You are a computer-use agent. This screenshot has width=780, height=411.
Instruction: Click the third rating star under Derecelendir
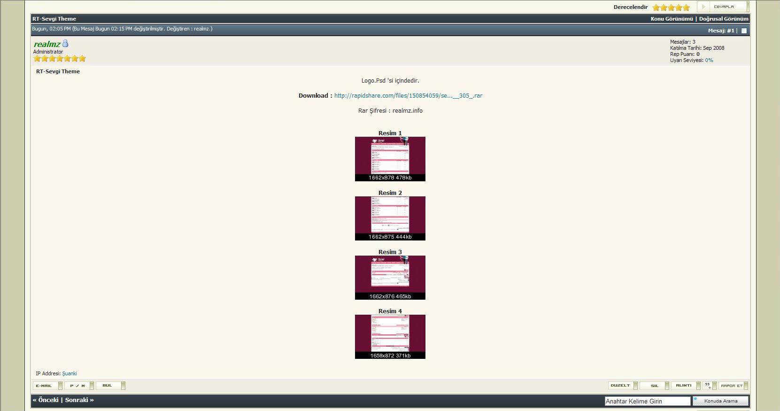coord(672,8)
